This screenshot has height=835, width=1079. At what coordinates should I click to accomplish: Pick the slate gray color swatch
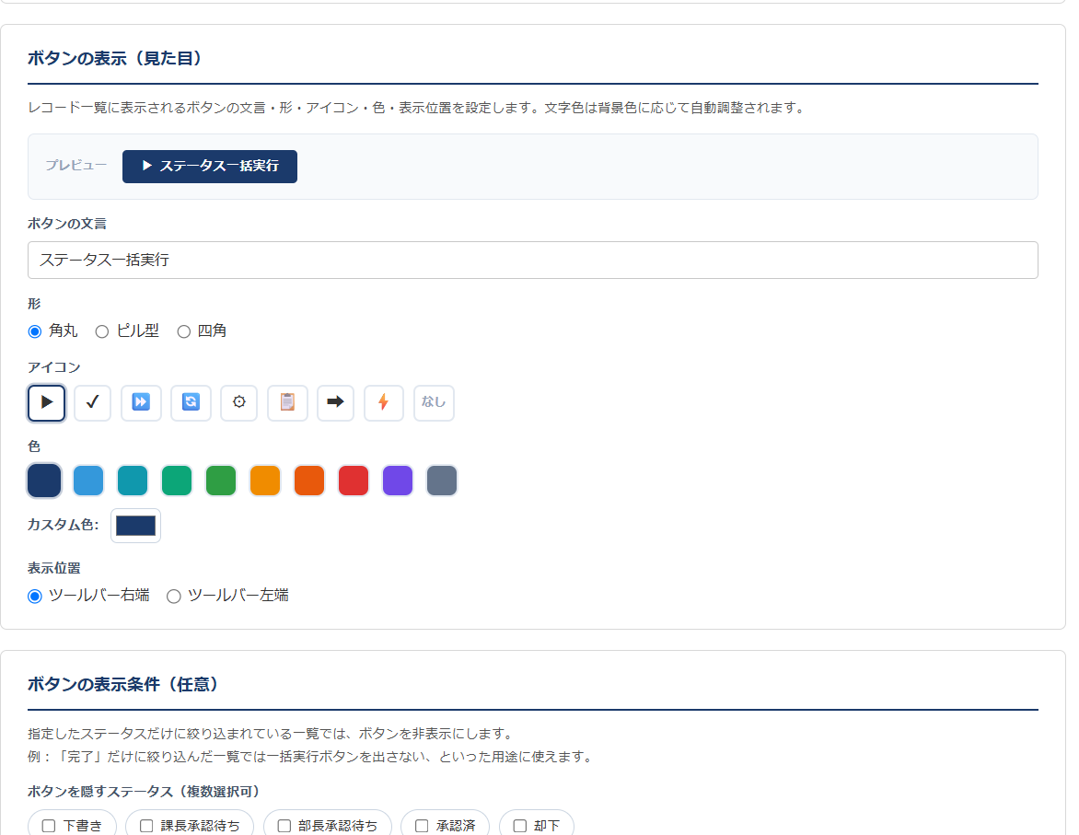(x=442, y=481)
